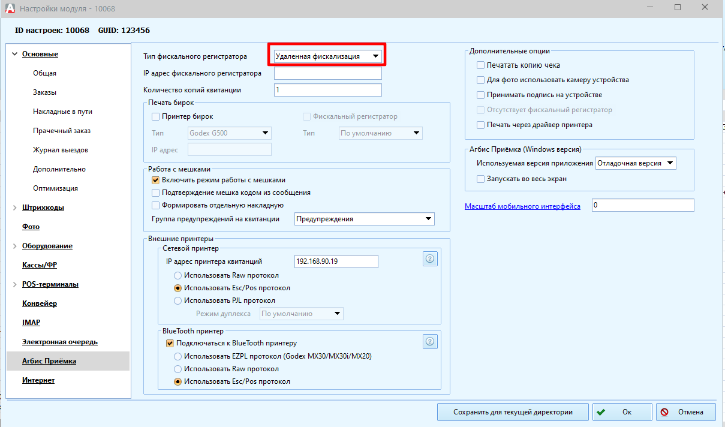Select Использовать Raw протокол for network printer

click(178, 275)
